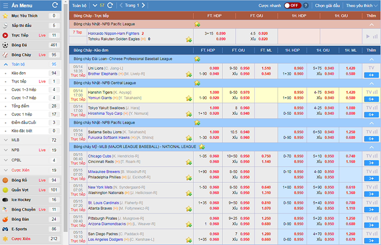Screen dimensions: 381x245
Task: Open E-Sports category in sidebar
Action: (20, 229)
